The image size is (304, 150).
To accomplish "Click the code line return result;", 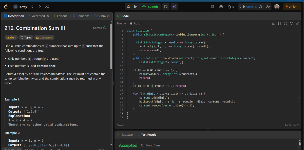I will point(150,50).
